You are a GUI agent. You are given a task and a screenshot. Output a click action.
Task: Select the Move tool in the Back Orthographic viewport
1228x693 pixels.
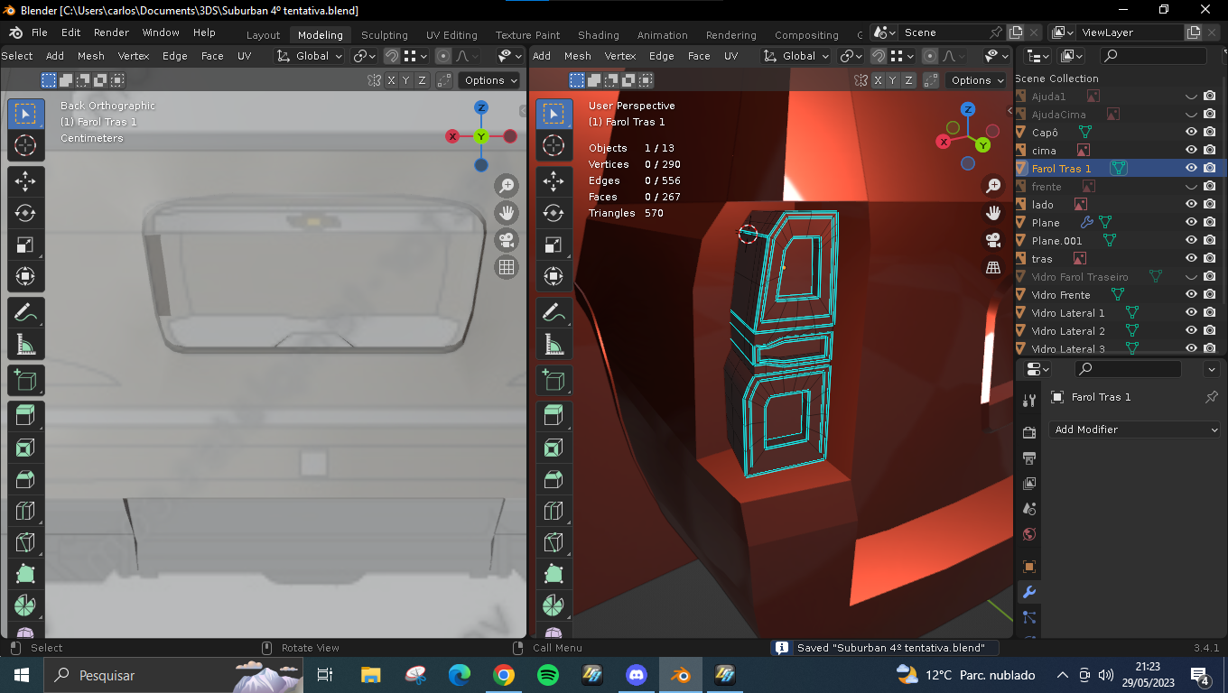(25, 180)
